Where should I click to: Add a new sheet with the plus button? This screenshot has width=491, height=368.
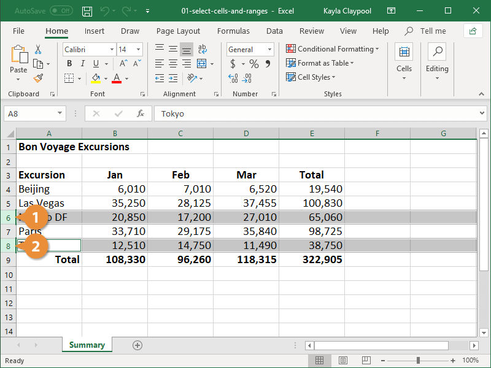(137, 345)
